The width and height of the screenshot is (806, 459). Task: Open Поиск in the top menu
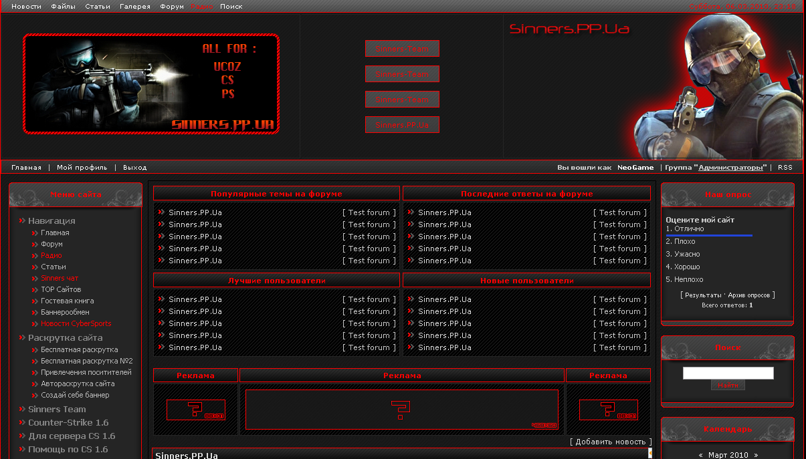pos(231,6)
